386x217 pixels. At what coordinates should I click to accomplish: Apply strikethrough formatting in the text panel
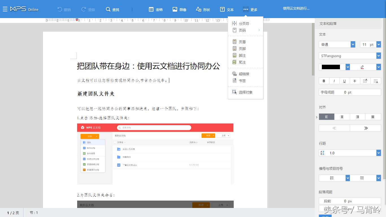click(x=355, y=81)
